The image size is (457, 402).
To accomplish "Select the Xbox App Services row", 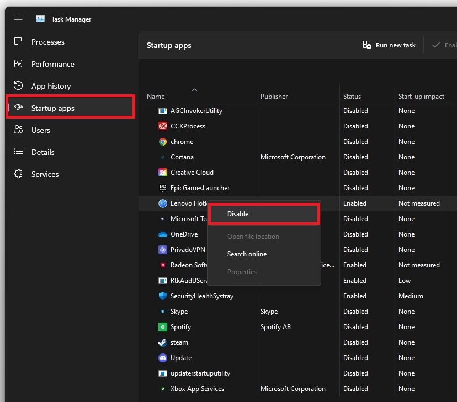I will pos(197,389).
